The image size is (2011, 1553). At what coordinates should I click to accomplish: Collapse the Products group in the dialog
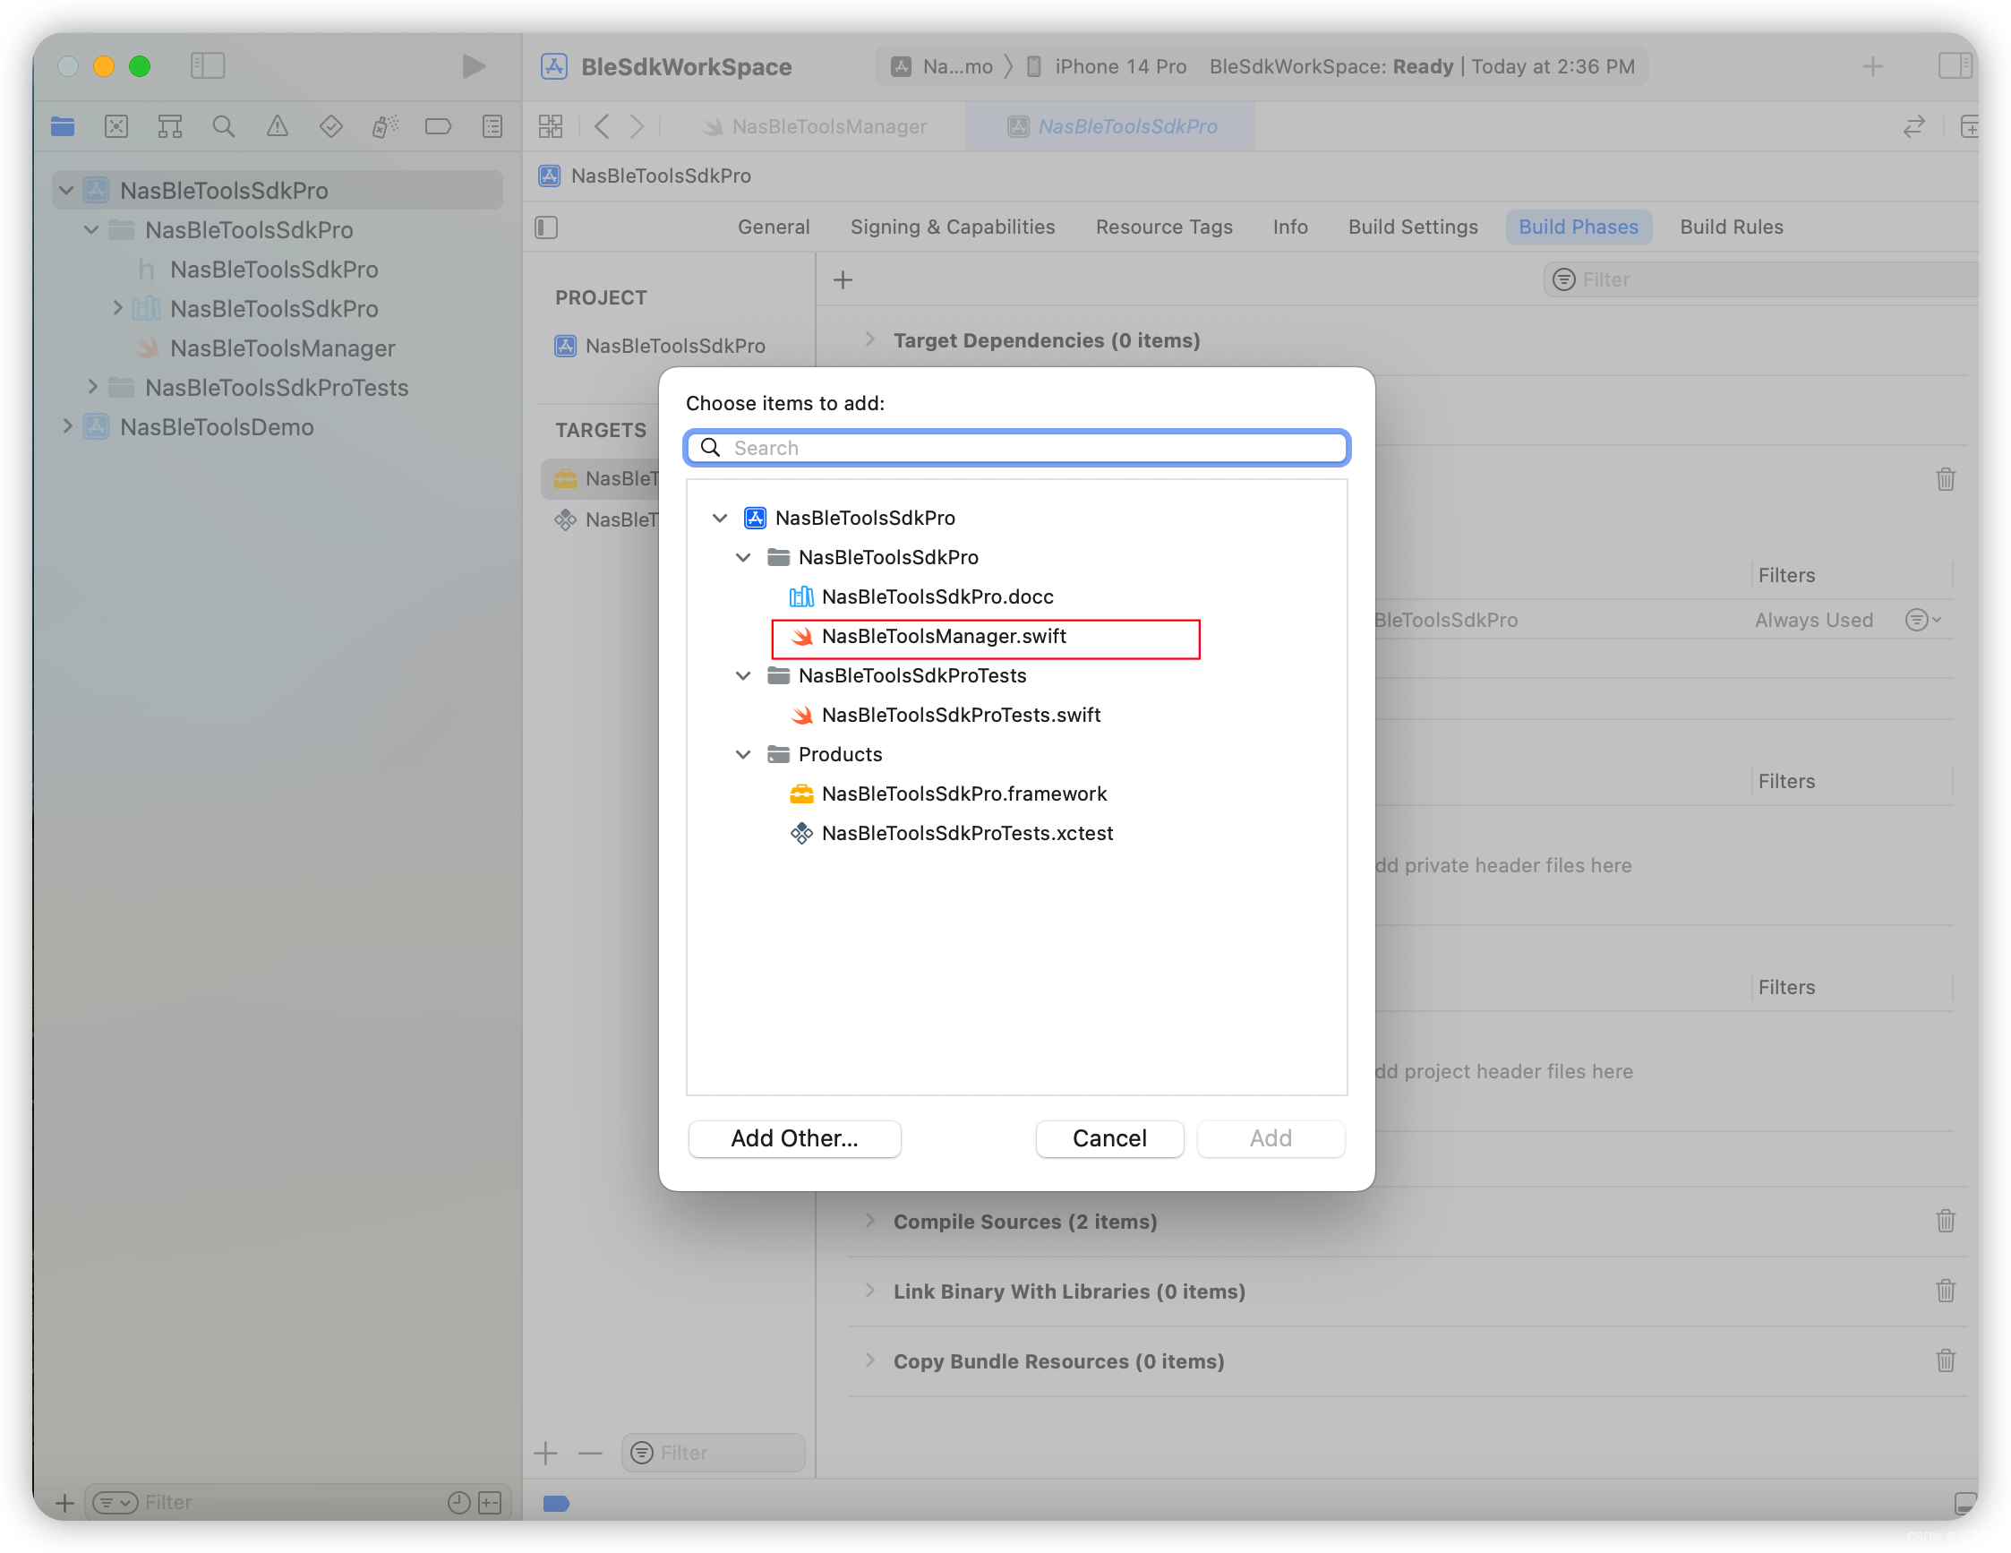click(743, 753)
